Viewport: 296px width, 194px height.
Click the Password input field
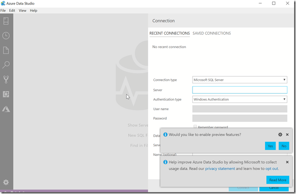pos(240,118)
